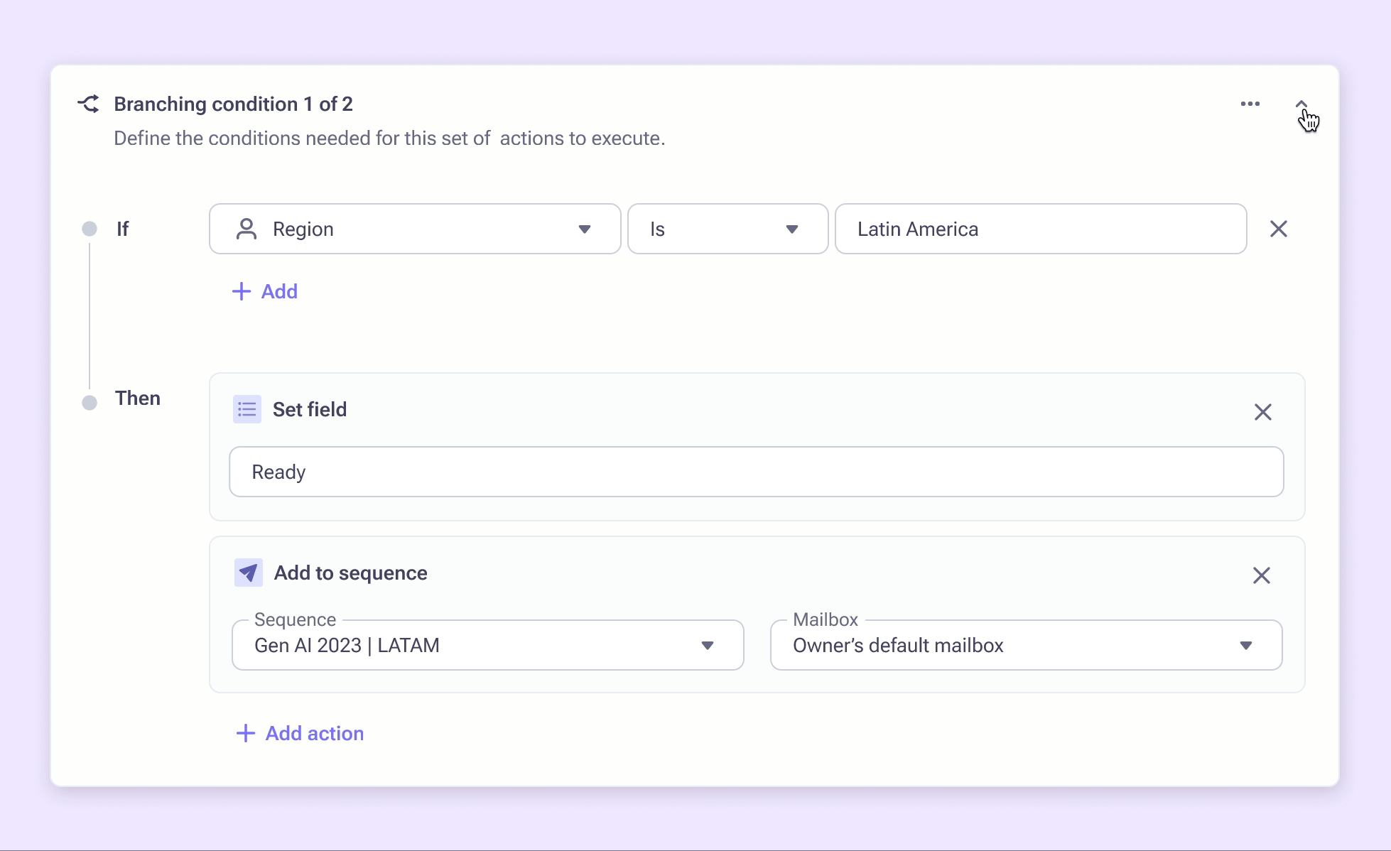Click the plus icon beside Add action

(x=245, y=733)
